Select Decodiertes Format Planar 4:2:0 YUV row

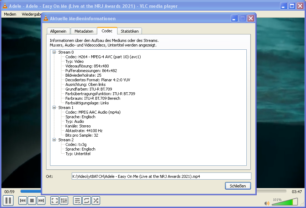coord(98,80)
